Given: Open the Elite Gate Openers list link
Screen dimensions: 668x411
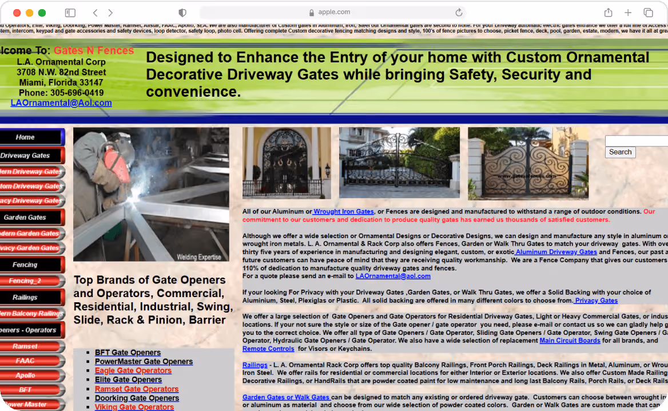Looking at the screenshot, I should point(128,380).
